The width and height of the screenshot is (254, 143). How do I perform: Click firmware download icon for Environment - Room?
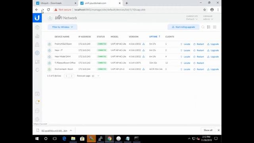(144, 69)
